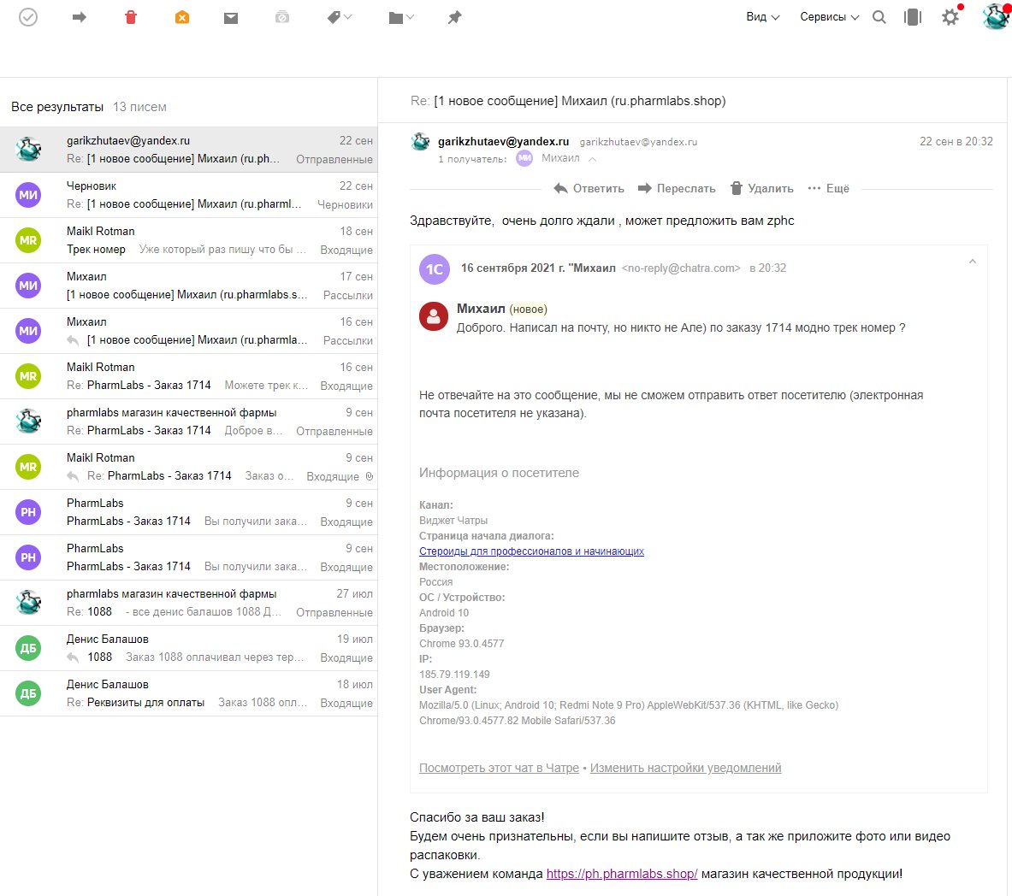
Task: Open the folder move dropdown in toolbar
Action: 400,17
